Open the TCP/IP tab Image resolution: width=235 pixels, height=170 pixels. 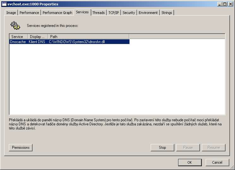(x=114, y=13)
